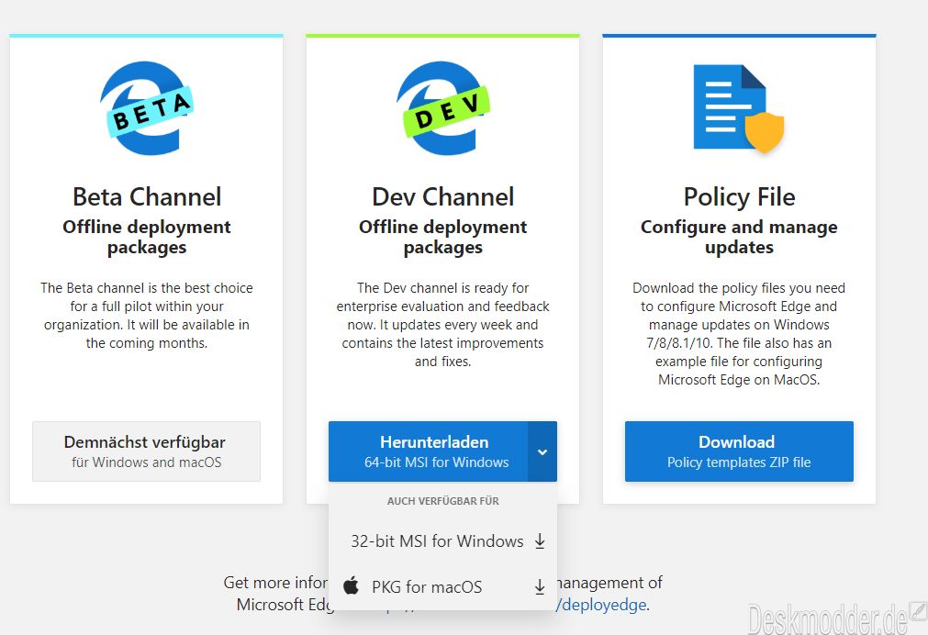The image size is (928, 635).
Task: Choose PKG for macOS from the list
Action: (442, 586)
